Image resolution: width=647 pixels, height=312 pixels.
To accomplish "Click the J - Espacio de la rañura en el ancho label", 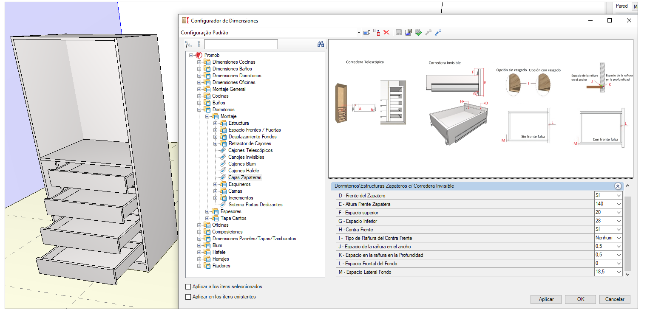I will [x=375, y=247].
